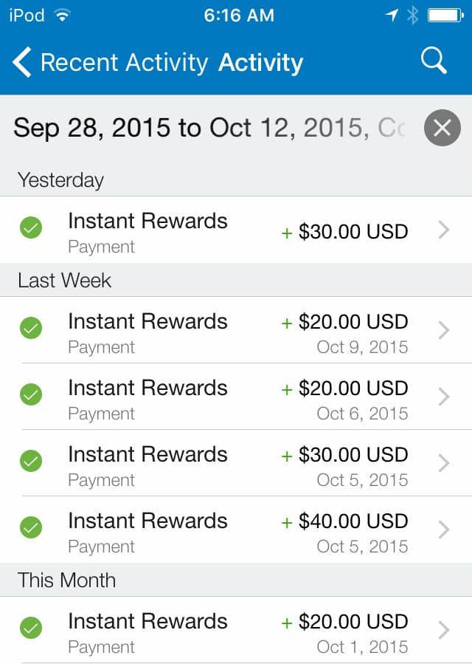Tap the green checkmark on $40.00 payment
The height and width of the screenshot is (664, 472).
[x=31, y=527]
